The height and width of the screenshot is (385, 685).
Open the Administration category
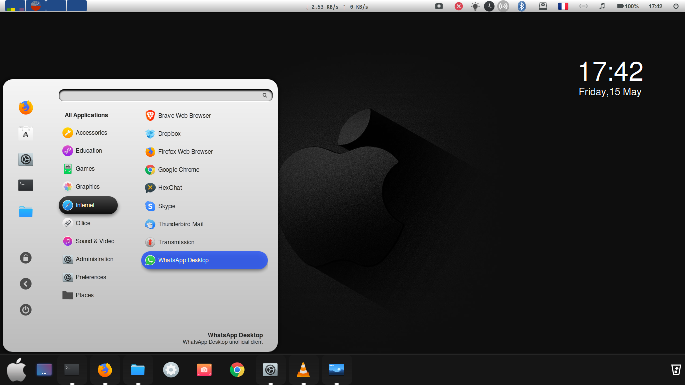tap(88, 259)
